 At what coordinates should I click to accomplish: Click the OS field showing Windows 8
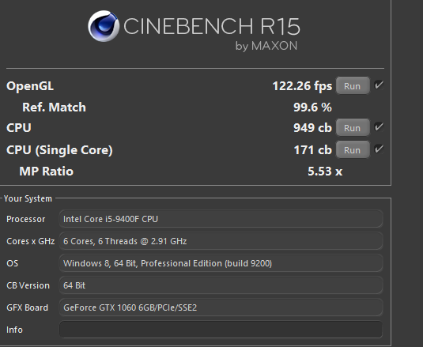pos(221,263)
